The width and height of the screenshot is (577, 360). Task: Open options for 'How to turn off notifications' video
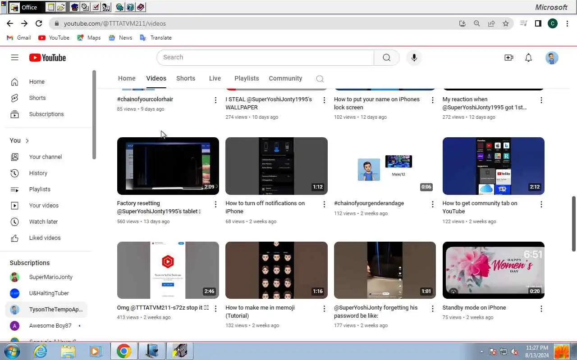(x=324, y=204)
